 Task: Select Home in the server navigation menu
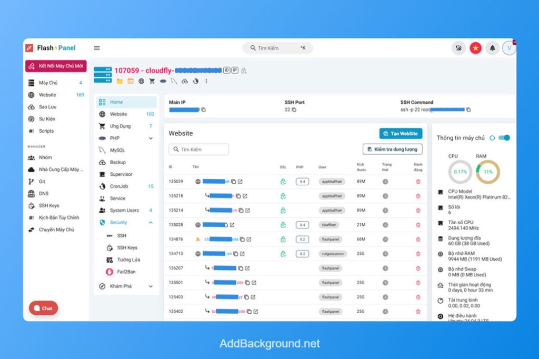click(125, 101)
